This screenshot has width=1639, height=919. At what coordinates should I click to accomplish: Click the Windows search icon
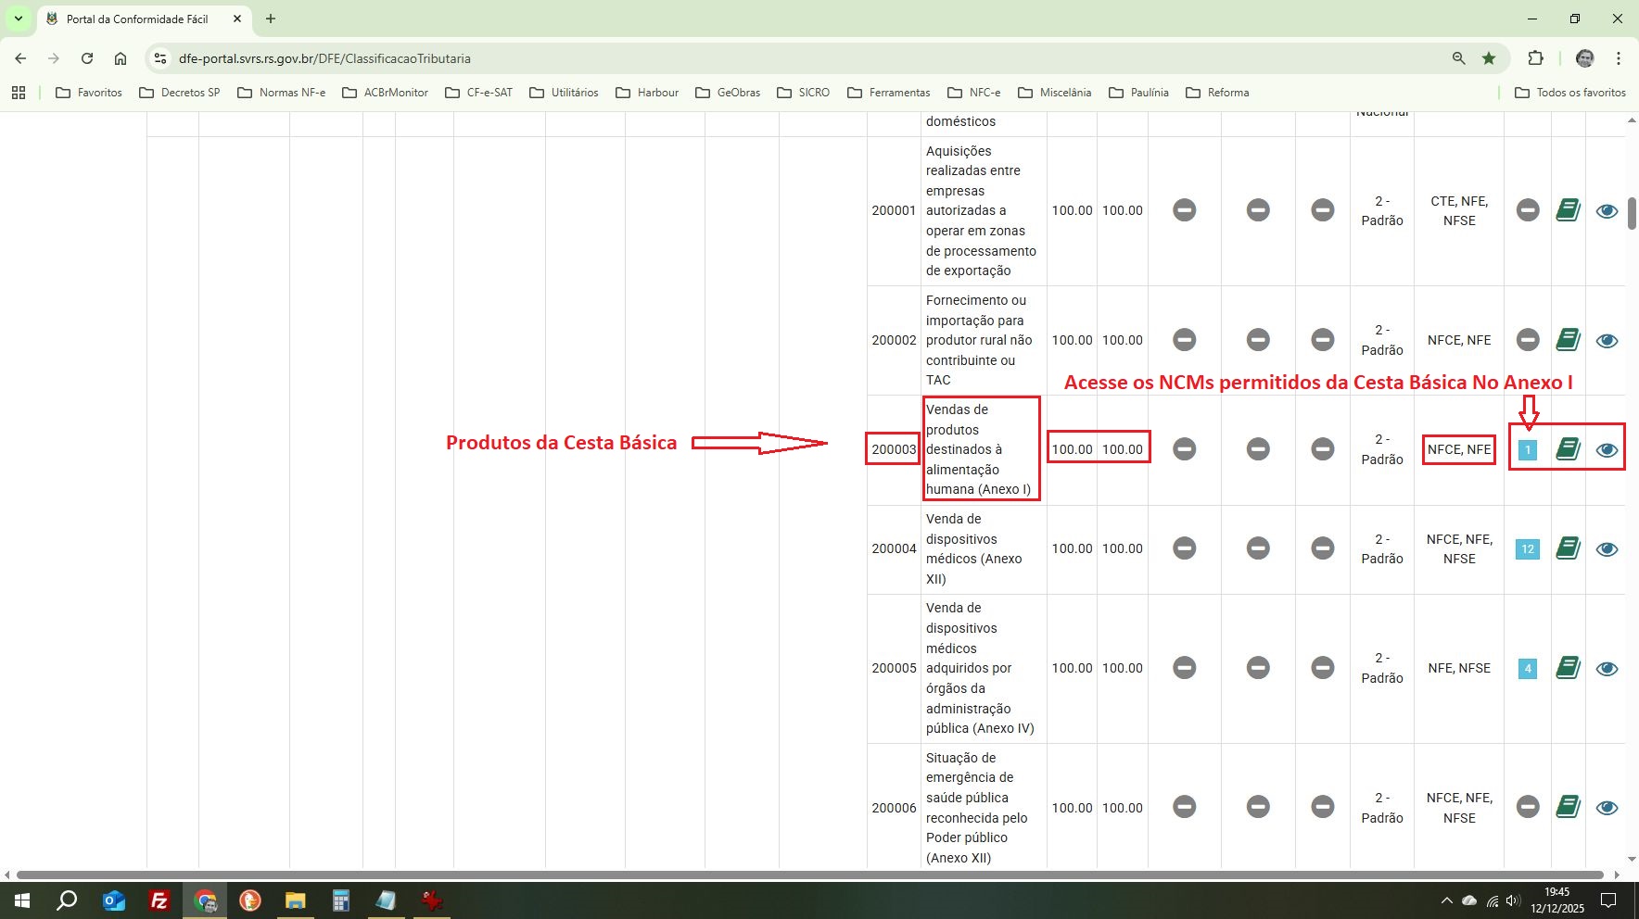tap(67, 900)
